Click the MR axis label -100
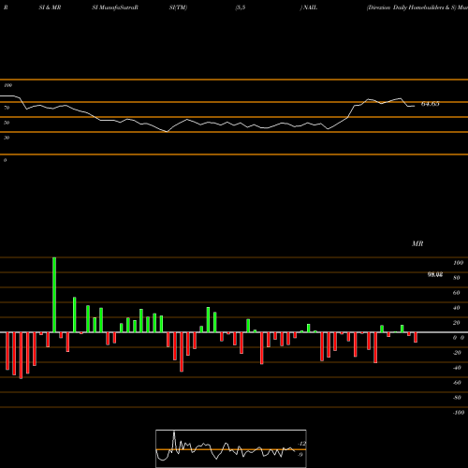This screenshot has height=468, width=468. coord(459,413)
